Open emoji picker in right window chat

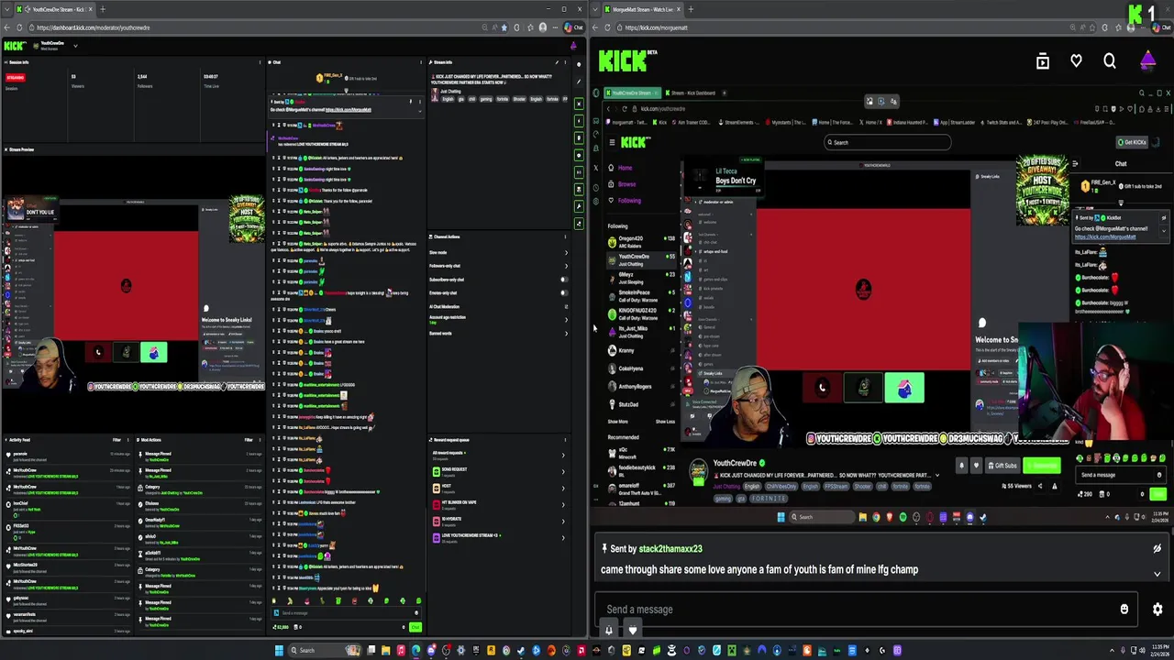tap(1124, 609)
